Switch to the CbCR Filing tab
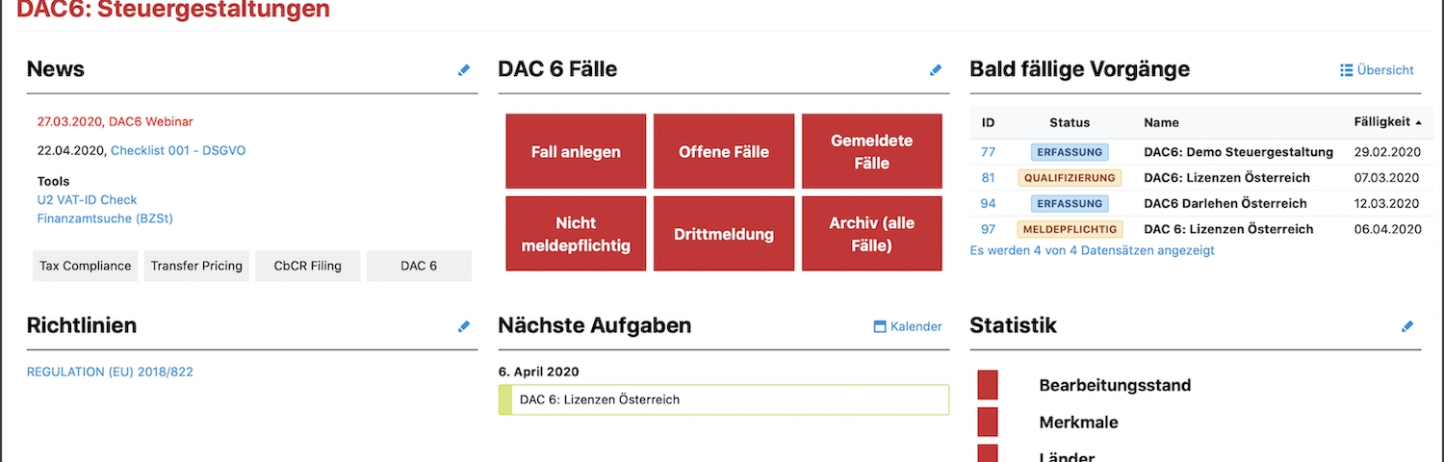Image resolution: width=1444 pixels, height=462 pixels. 308,266
